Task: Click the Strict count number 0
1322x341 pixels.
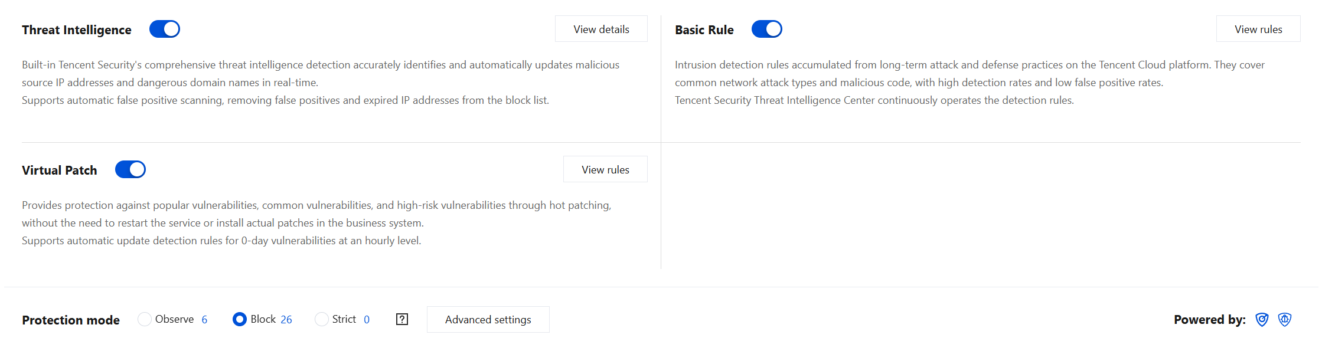Action: click(367, 319)
